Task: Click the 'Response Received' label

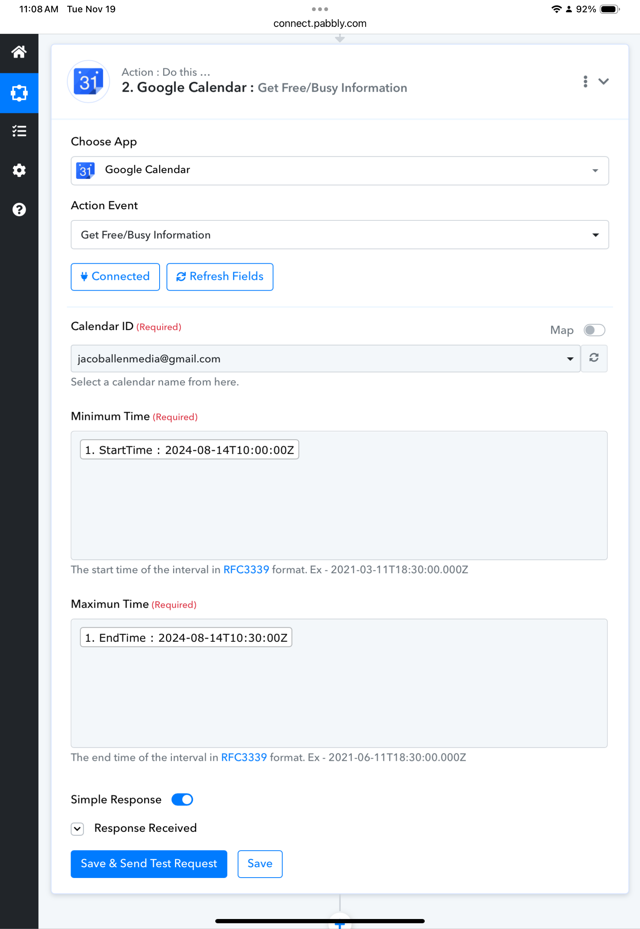Action: tap(145, 828)
